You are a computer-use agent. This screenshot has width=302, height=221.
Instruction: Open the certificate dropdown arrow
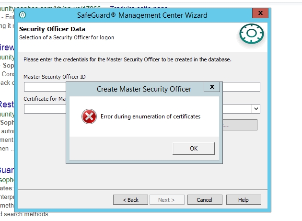(x=256, y=109)
